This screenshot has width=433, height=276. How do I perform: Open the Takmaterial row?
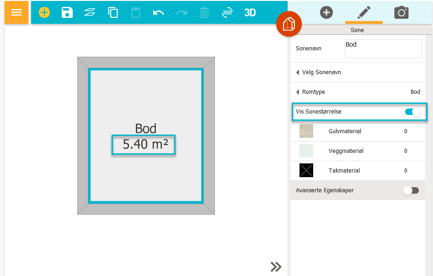tap(358, 170)
